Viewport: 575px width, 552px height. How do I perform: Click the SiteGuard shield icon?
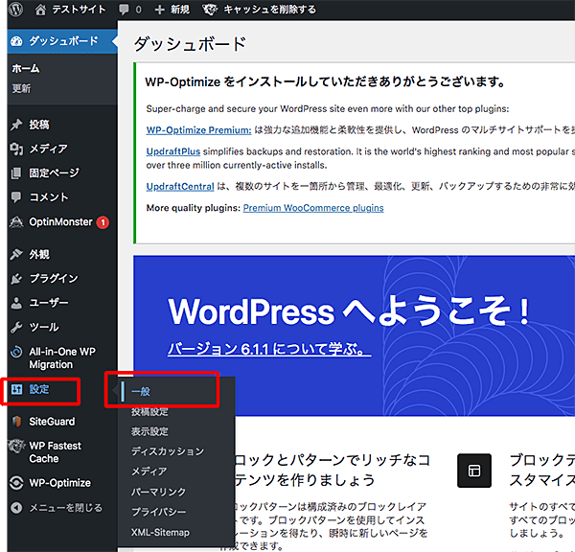pos(16,422)
